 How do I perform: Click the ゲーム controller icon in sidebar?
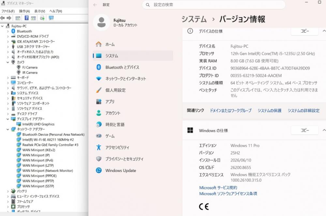point(98,136)
